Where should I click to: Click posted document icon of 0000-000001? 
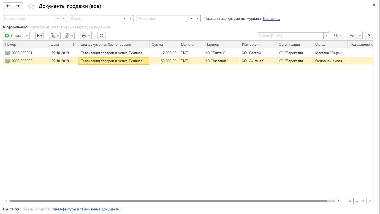tap(7, 53)
